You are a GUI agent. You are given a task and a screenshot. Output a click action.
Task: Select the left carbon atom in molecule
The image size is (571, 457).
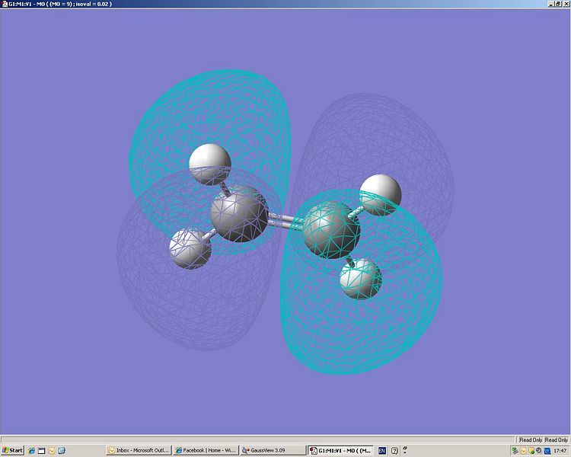coord(239,213)
